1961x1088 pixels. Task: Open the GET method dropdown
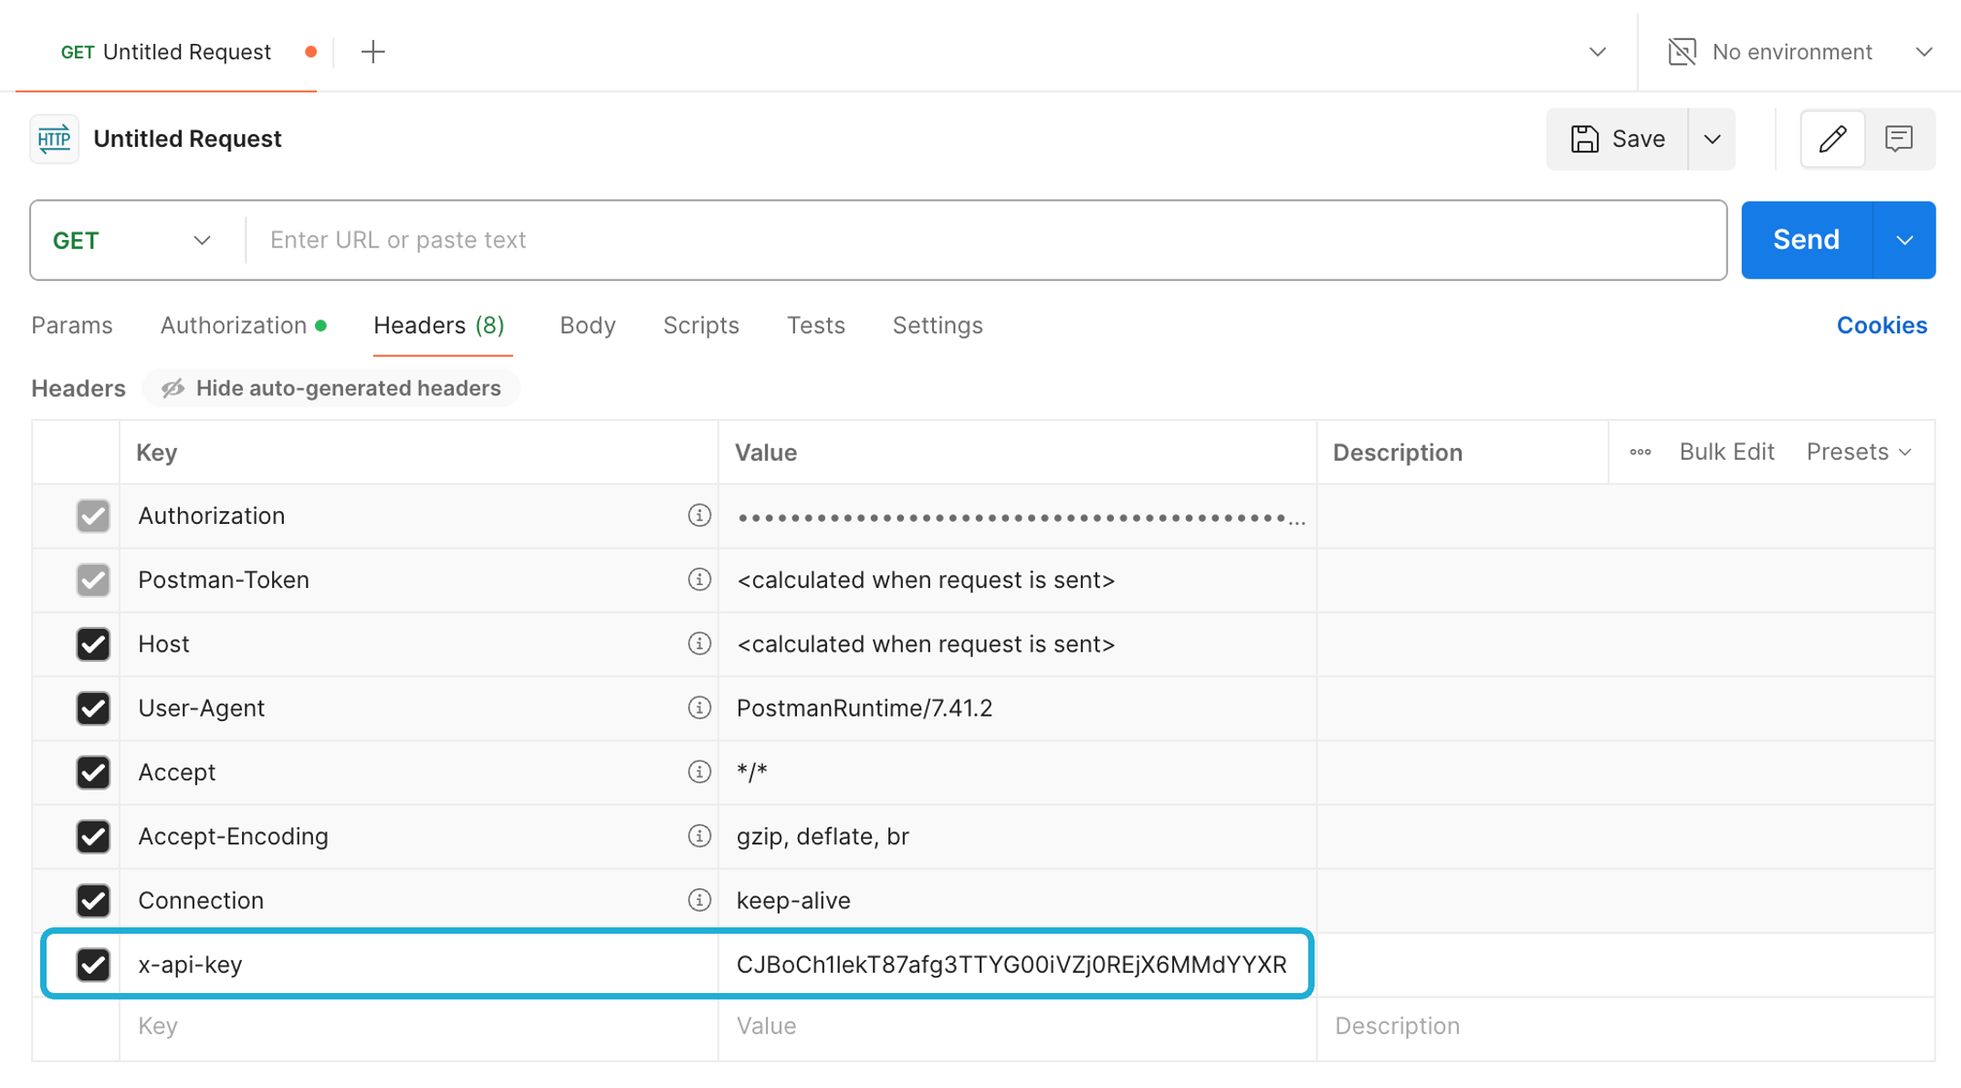click(132, 240)
